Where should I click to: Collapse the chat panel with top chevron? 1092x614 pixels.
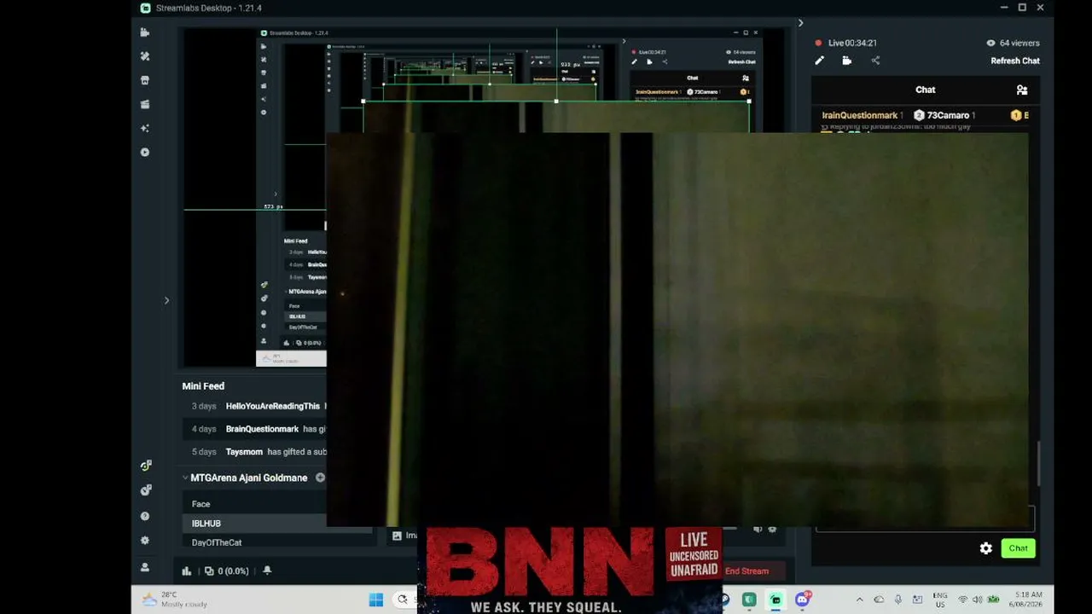tap(800, 23)
